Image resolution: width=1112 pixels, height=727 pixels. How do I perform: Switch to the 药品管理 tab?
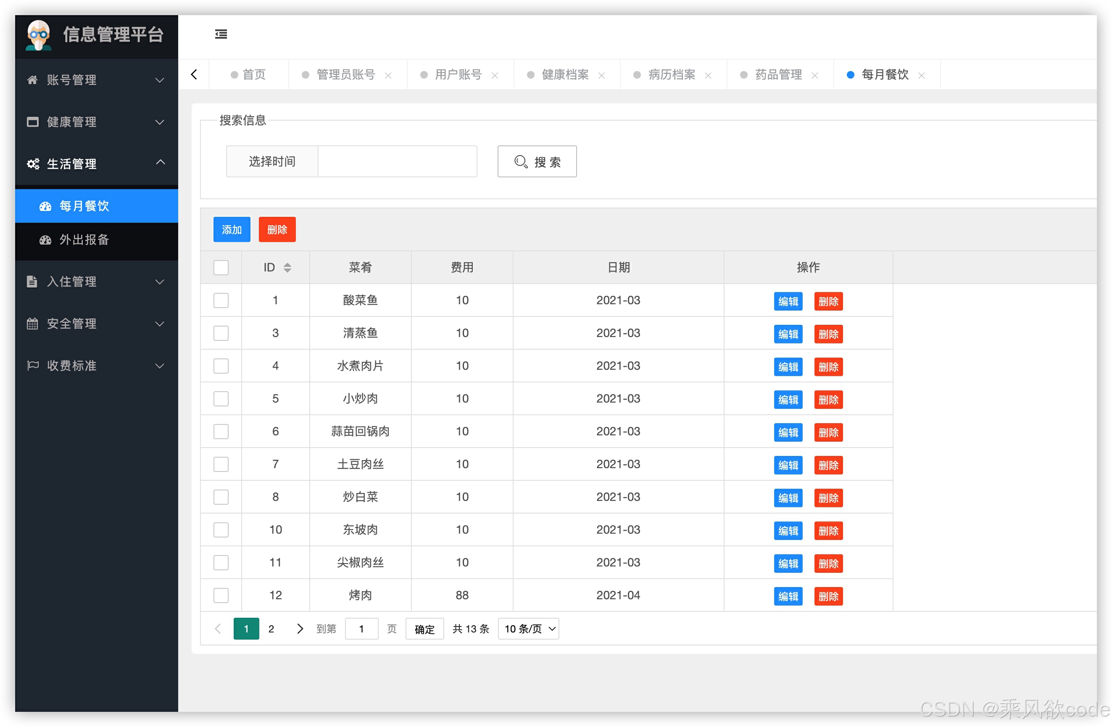tap(777, 74)
